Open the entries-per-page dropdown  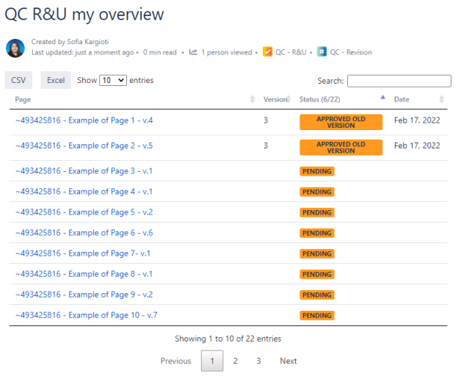coord(113,80)
